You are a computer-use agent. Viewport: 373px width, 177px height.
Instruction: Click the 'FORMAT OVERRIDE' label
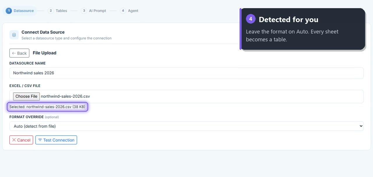(27, 117)
